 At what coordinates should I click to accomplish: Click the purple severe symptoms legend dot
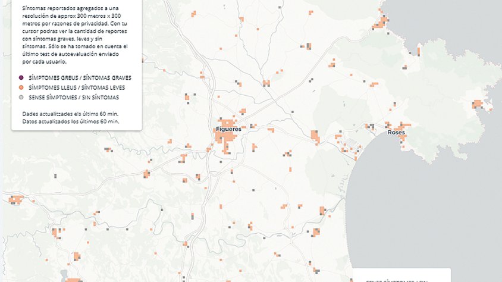(x=21, y=78)
